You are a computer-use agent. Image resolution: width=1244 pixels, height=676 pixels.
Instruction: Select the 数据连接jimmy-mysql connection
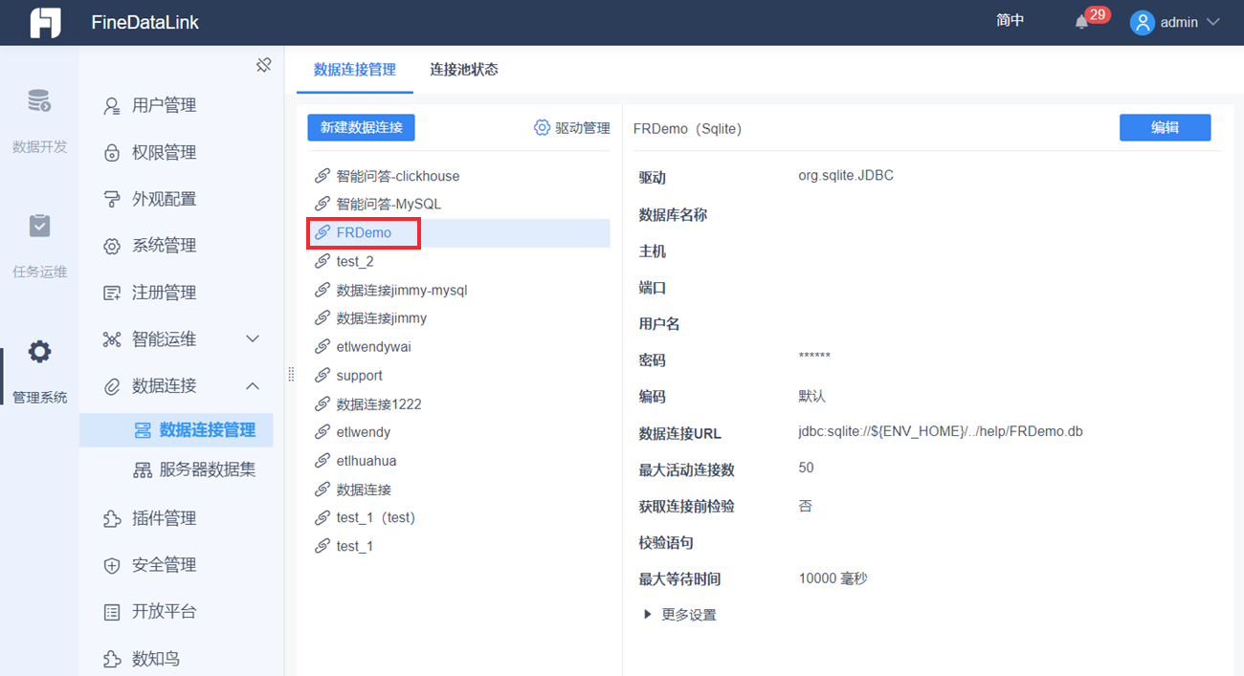[x=458, y=290]
